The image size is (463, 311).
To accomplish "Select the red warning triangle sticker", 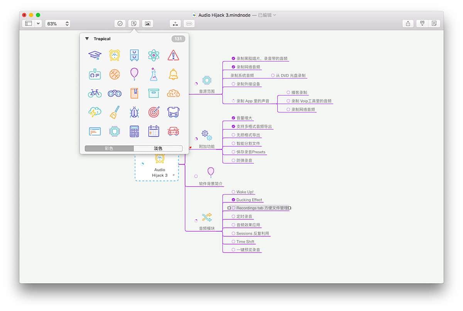I will 174,55.
